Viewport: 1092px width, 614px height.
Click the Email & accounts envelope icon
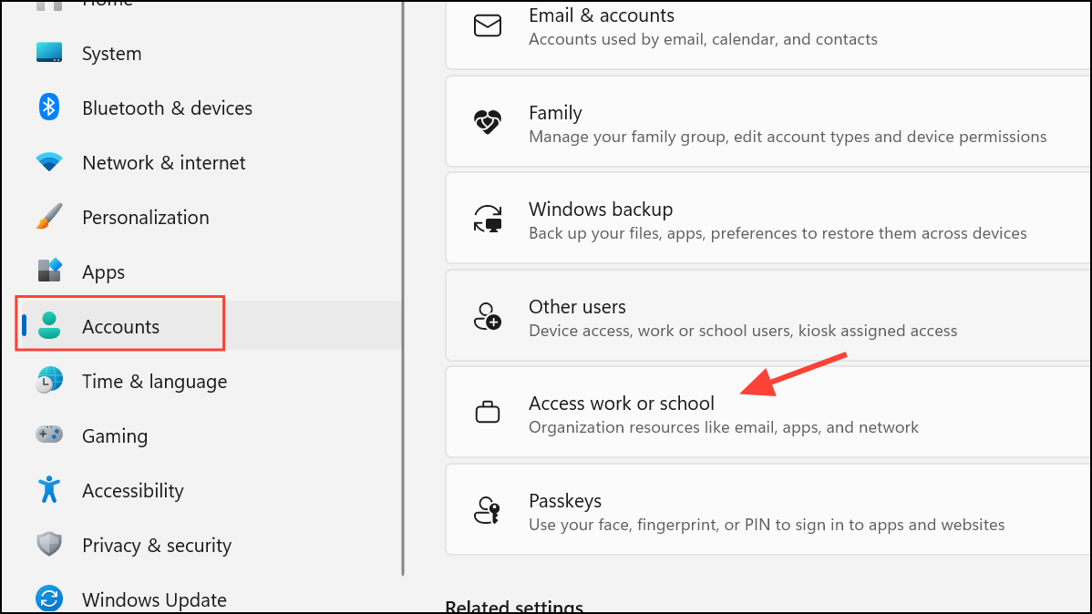pyautogui.click(x=488, y=26)
